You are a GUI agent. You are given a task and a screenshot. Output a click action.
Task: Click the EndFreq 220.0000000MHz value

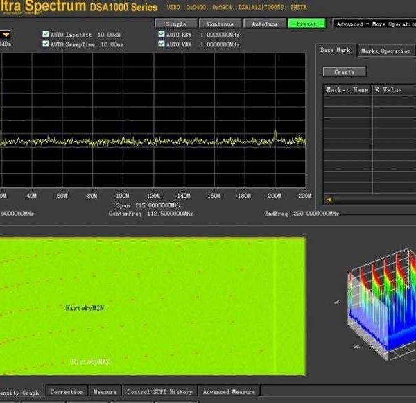(x=316, y=214)
